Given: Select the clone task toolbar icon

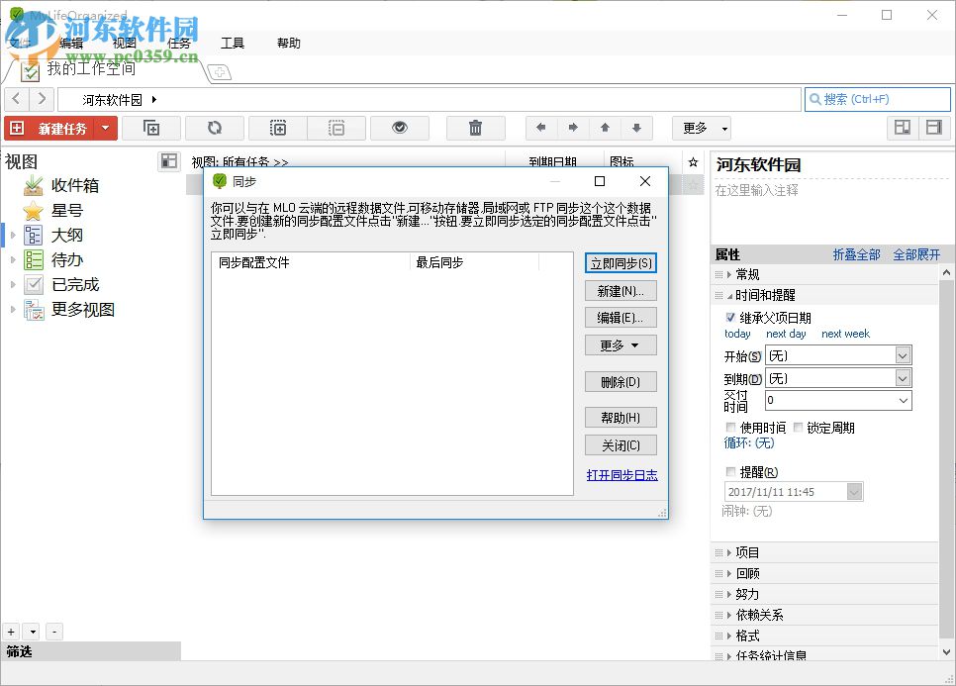Looking at the screenshot, I should point(151,127).
